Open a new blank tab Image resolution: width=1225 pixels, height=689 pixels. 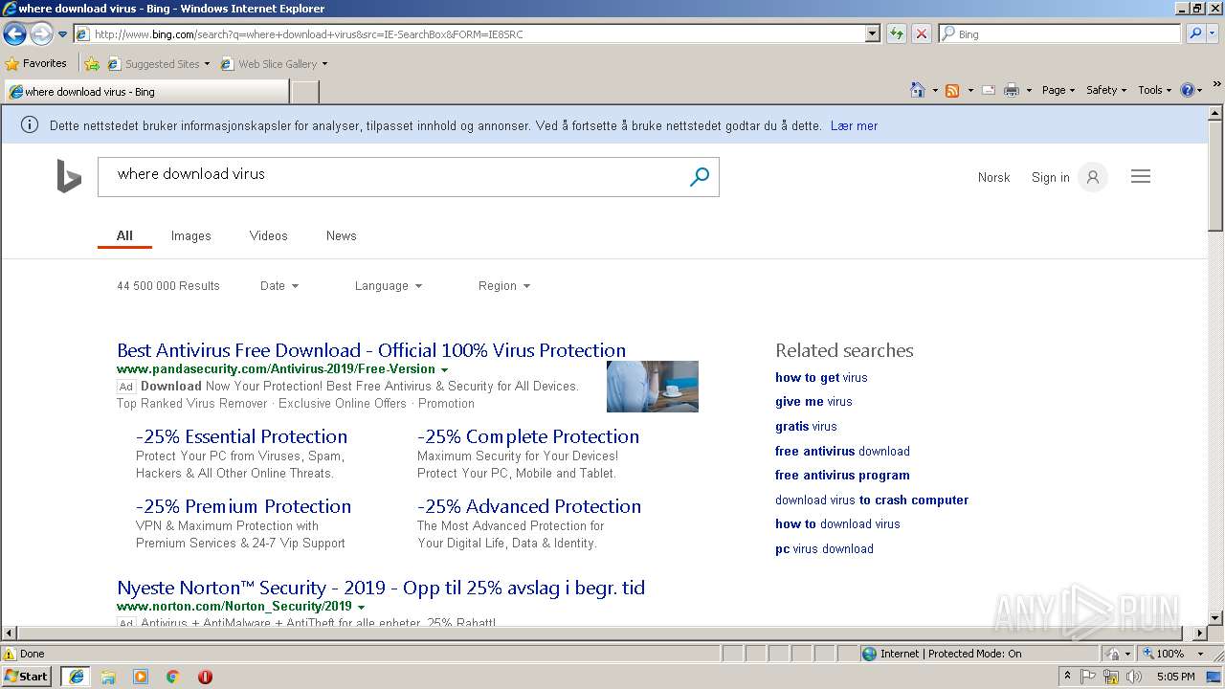click(x=304, y=92)
